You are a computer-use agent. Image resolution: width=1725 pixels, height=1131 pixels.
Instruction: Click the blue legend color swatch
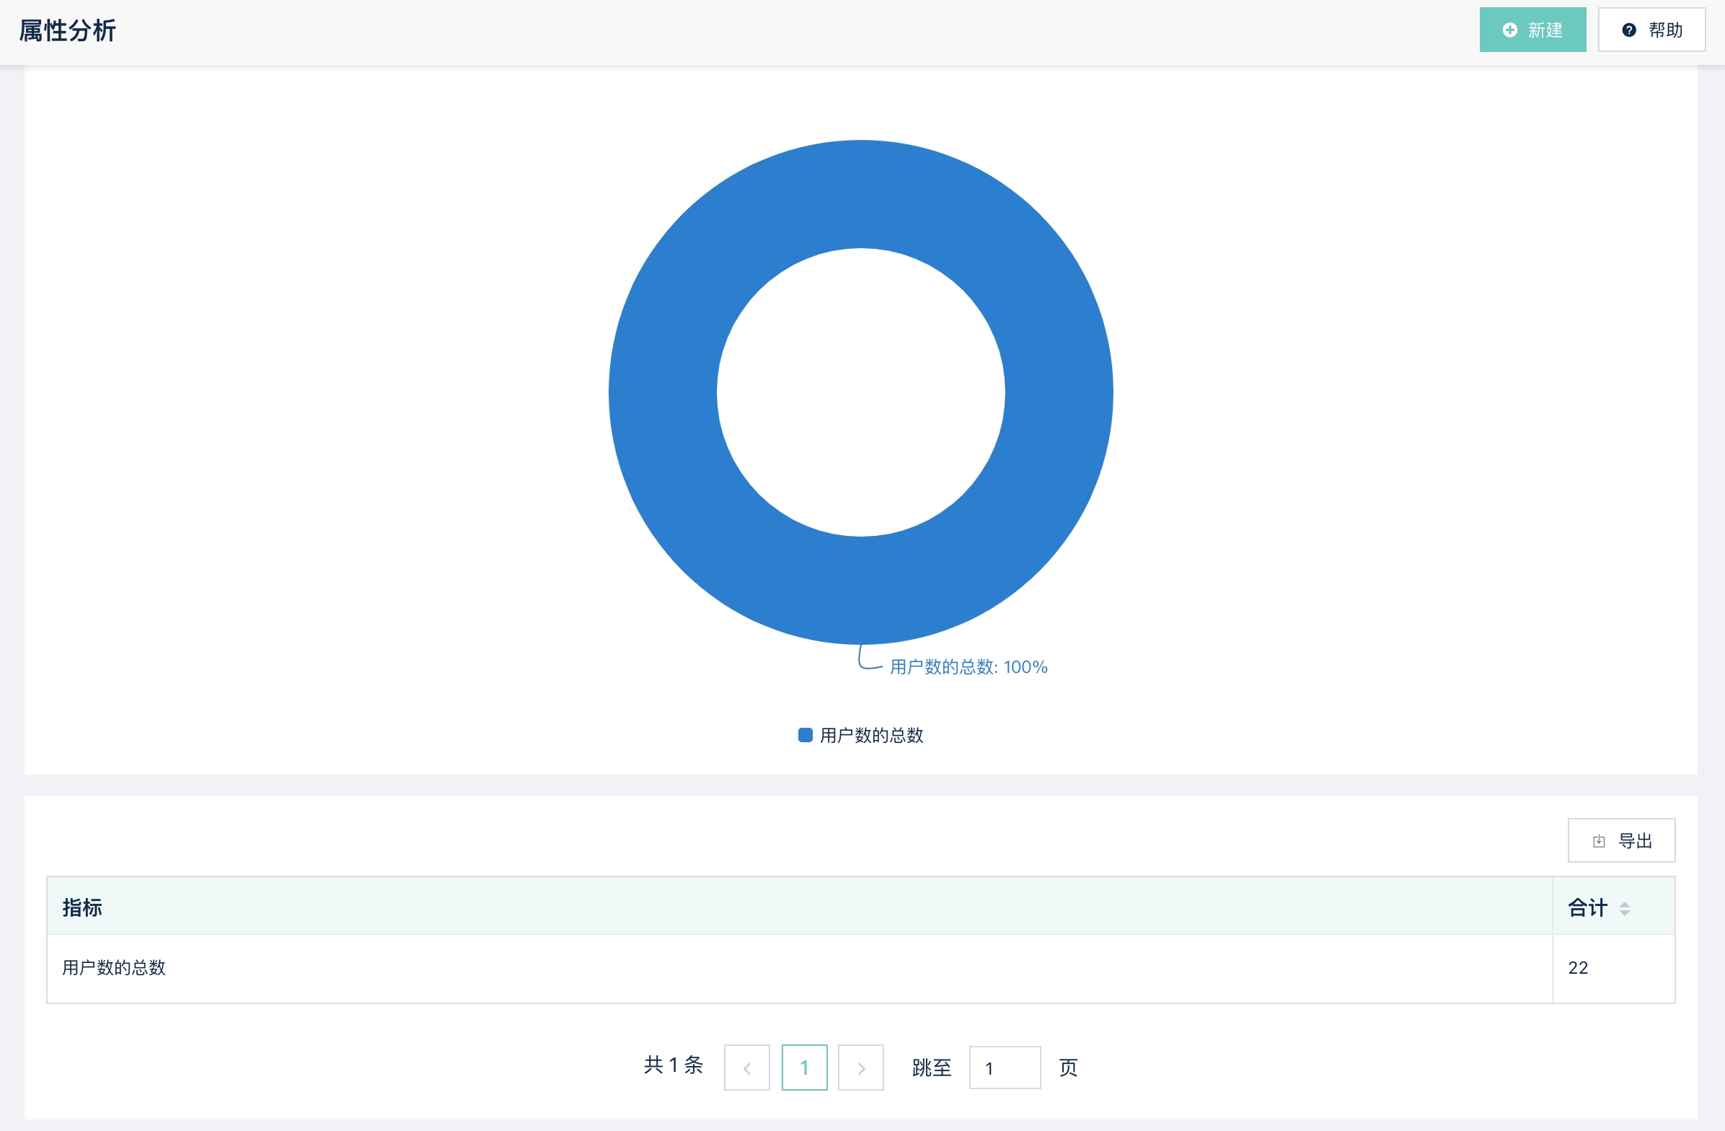(x=805, y=735)
